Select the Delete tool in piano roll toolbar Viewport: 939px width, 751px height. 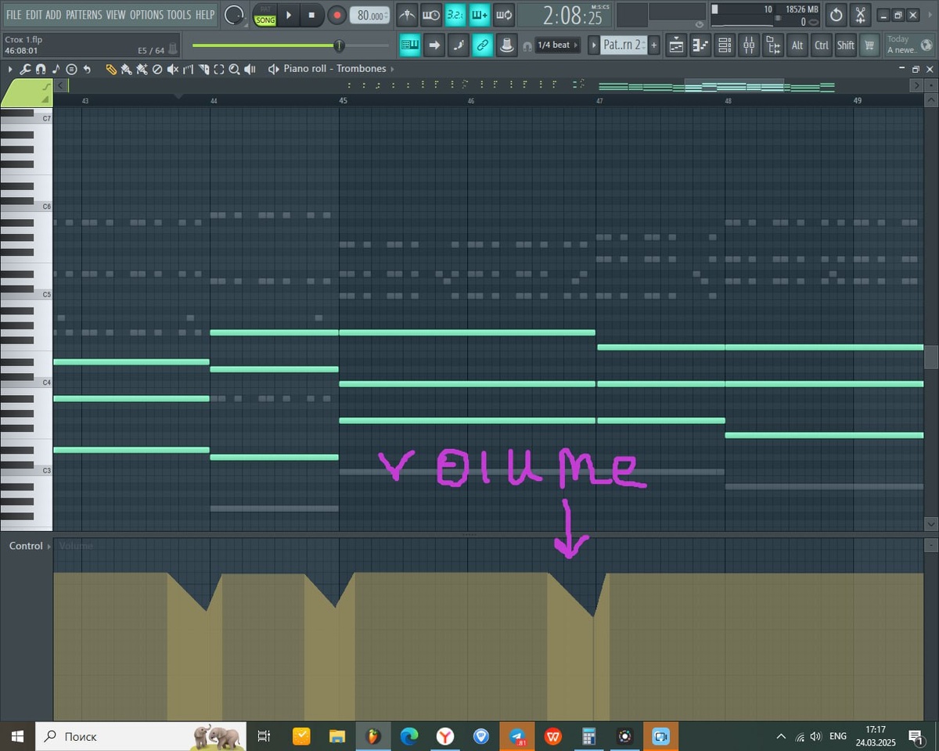pyautogui.click(x=156, y=69)
